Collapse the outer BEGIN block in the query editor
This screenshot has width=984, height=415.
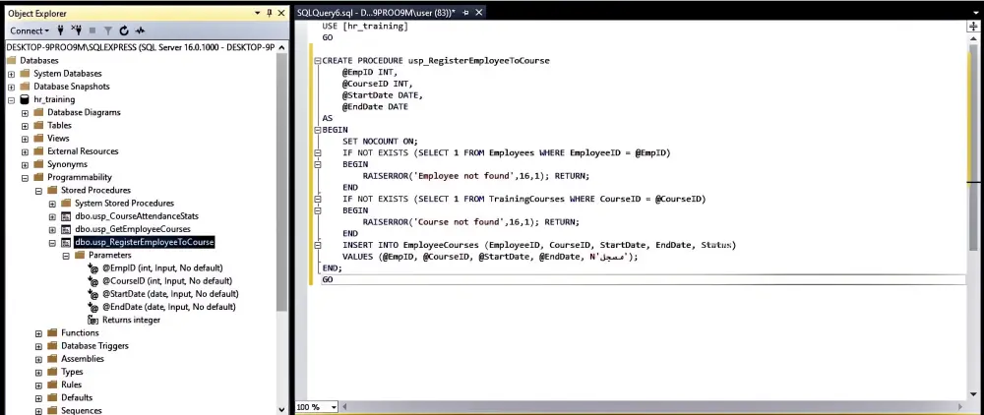pyautogui.click(x=318, y=130)
